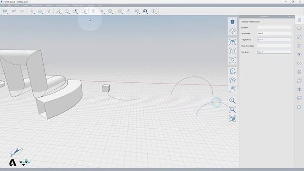Click the Zoom All building view icon
The height and width of the screenshot is (171, 304).
pos(232,42)
